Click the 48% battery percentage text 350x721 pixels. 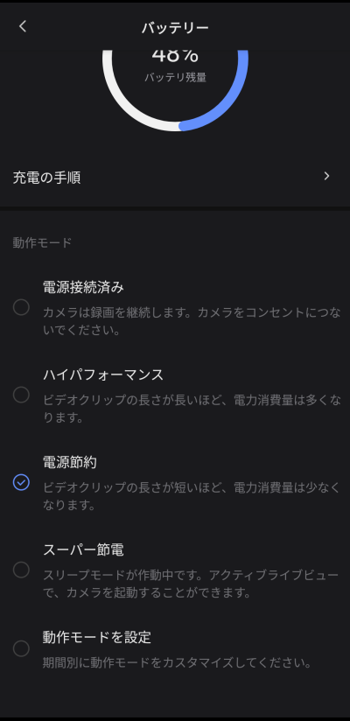coord(175,56)
